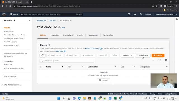This screenshot has width=179, height=101.
Task: Open AWS CloudShell icon in header
Action: pyautogui.click(x=129, y=14)
